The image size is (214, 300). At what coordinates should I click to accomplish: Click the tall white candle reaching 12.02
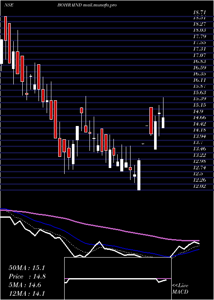click(139, 175)
